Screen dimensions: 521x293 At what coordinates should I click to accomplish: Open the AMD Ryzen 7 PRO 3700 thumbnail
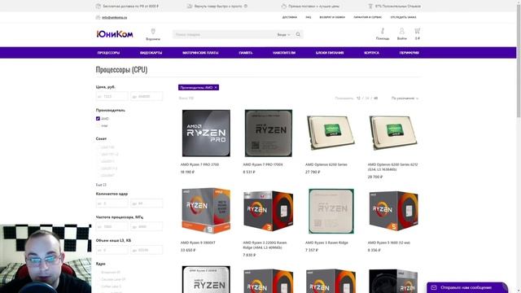206,133
